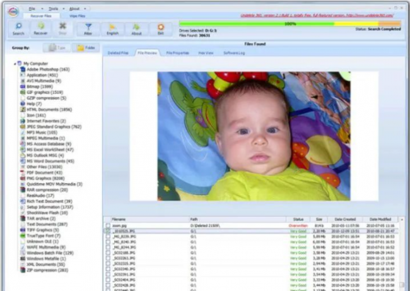Open the File menu
Image resolution: width=410 pixels, height=291 pixels.
[32, 9]
